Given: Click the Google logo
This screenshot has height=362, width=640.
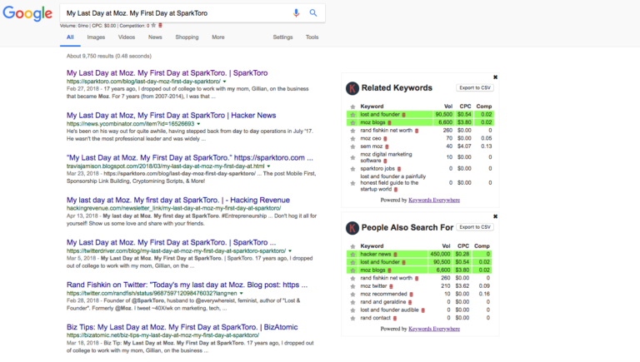Looking at the screenshot, I should 27,13.
